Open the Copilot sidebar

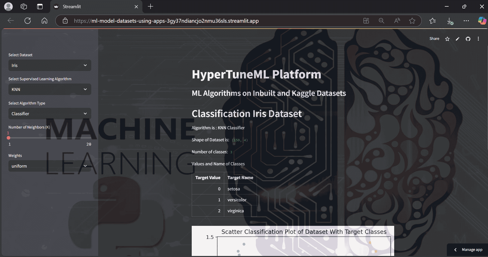[x=482, y=21]
